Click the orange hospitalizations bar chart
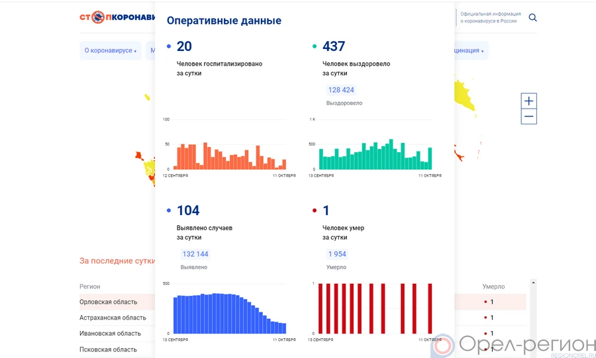Viewport: 596px width, 358px height. [x=230, y=156]
